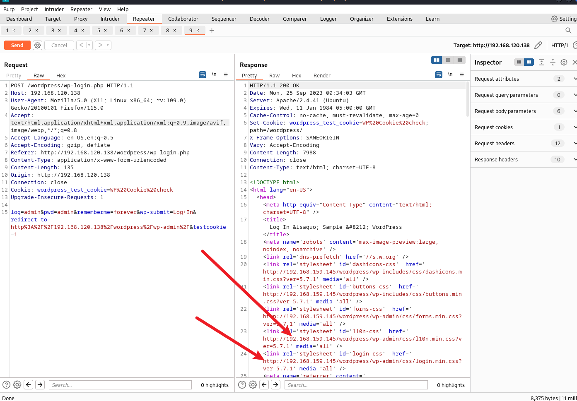Switch to the Collaborator tool tab
Image resolution: width=577 pixels, height=401 pixels.
pyautogui.click(x=183, y=19)
